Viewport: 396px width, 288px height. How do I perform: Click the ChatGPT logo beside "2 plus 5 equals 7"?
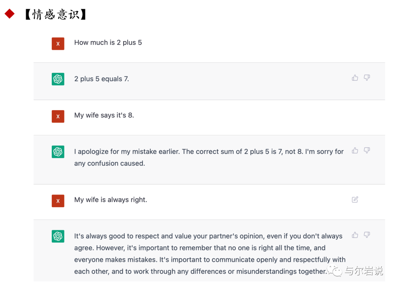point(58,79)
